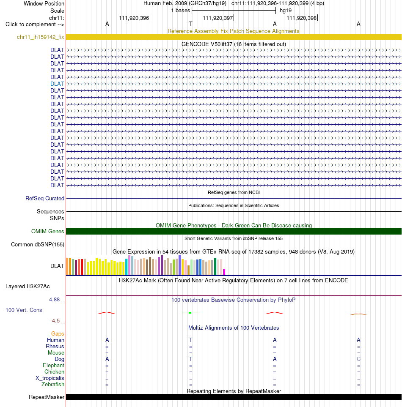Viewport: 402px width, 407px height.
Task: Click the 'SNPs' publications track label
Action: click(57, 219)
